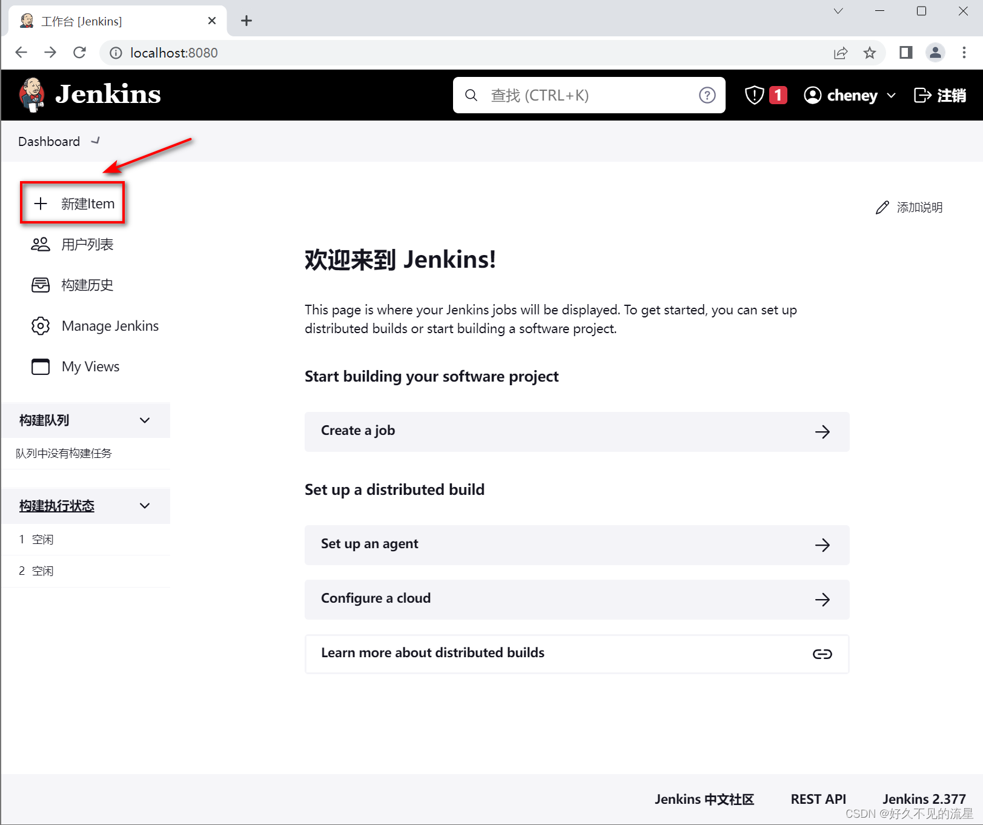Click the cheney user avatar icon
Viewport: 983px width, 825px height.
click(x=812, y=95)
